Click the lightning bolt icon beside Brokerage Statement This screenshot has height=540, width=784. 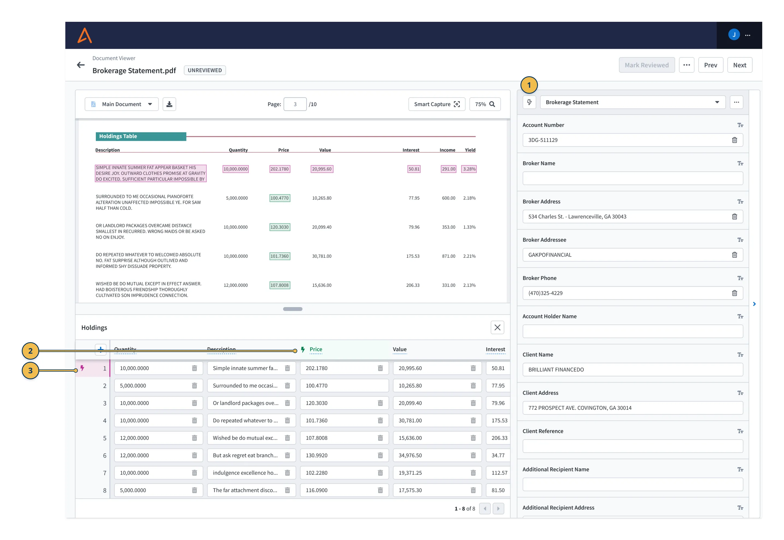tap(529, 102)
